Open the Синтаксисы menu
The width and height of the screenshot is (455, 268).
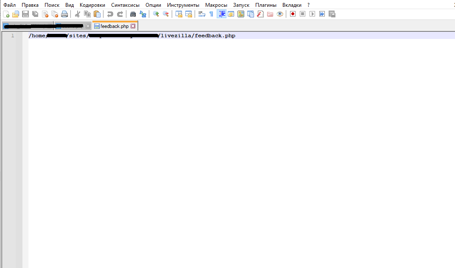[125, 5]
